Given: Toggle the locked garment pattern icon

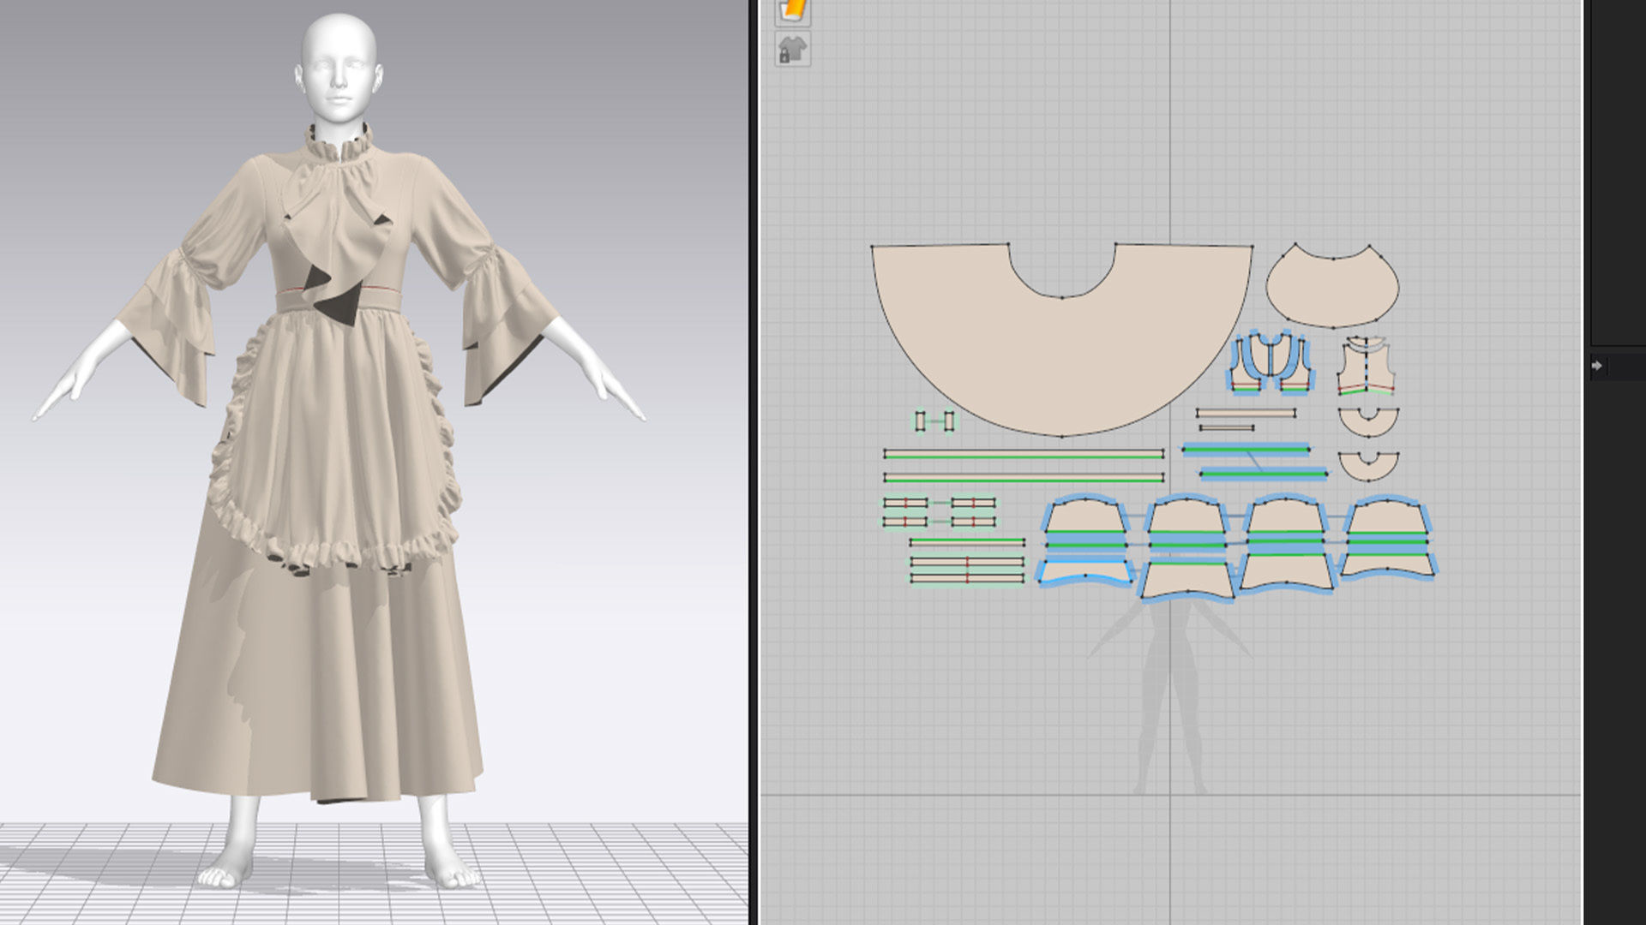Looking at the screenshot, I should 793,50.
